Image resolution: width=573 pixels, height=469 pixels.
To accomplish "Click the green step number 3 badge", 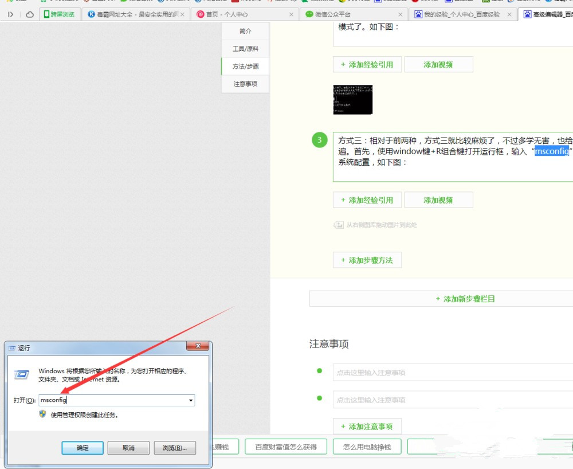I will tap(319, 140).
